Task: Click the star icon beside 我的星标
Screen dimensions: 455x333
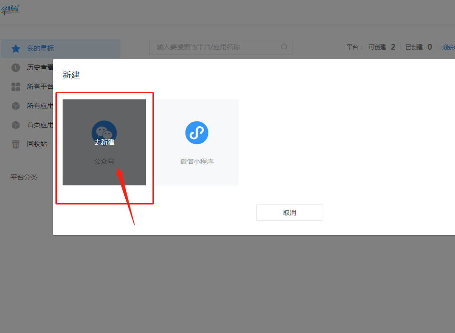Action: pos(16,48)
